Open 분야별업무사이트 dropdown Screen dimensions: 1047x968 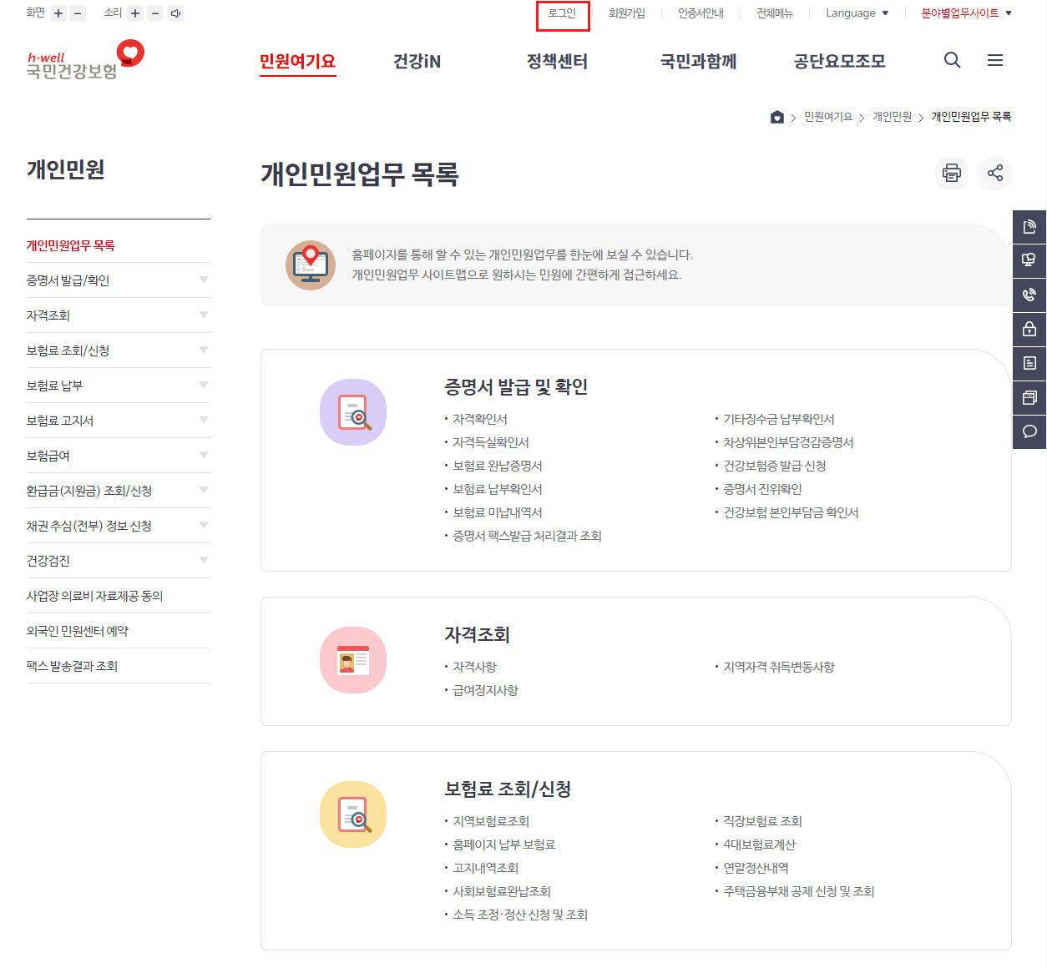tap(966, 13)
